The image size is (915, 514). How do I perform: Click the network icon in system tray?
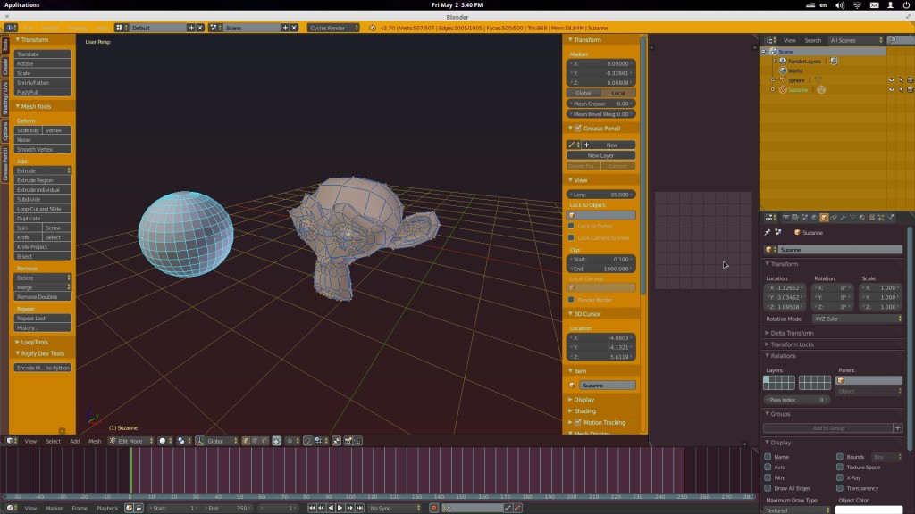(x=857, y=5)
